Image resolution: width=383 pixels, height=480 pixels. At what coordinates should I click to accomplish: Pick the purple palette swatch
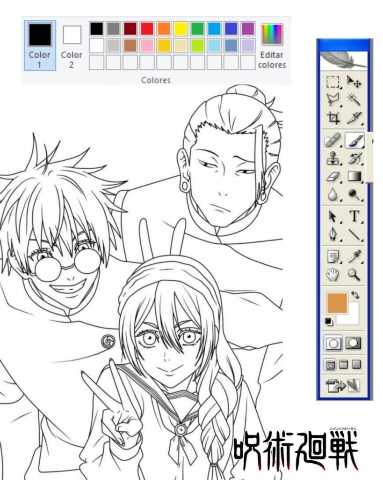coord(248,29)
